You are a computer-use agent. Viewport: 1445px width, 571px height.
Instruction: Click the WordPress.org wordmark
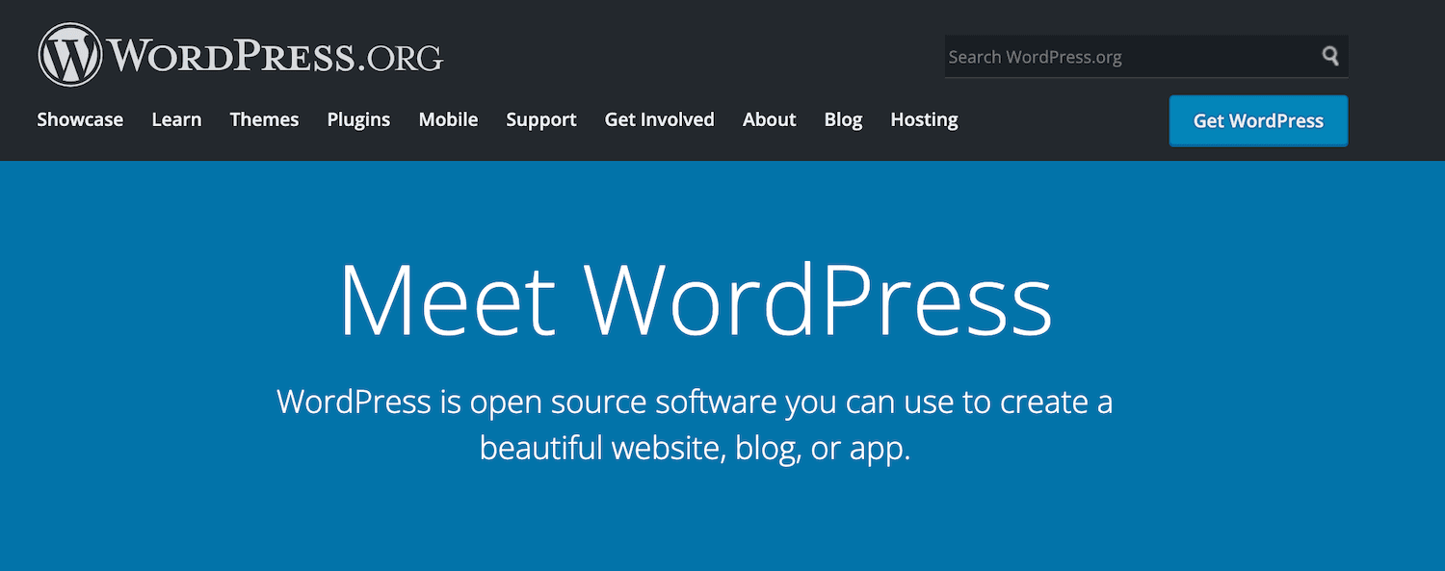275,54
